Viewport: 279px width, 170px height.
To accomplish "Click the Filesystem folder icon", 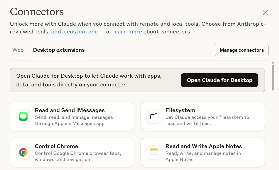I will click(154, 117).
